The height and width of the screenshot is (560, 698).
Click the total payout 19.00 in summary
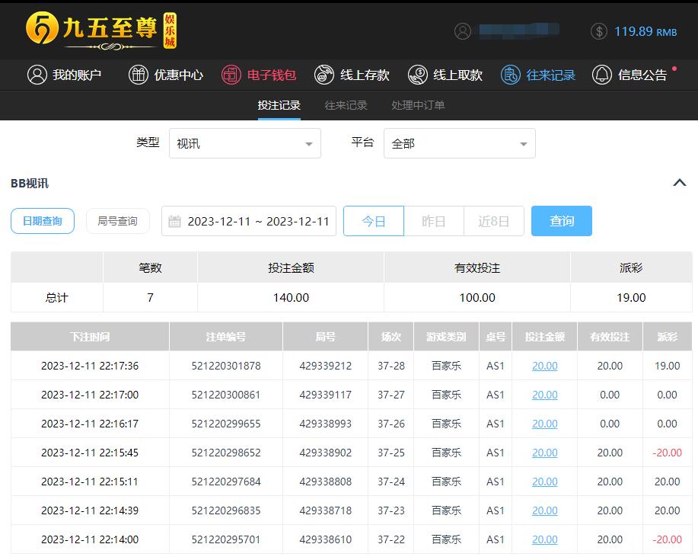click(x=631, y=298)
